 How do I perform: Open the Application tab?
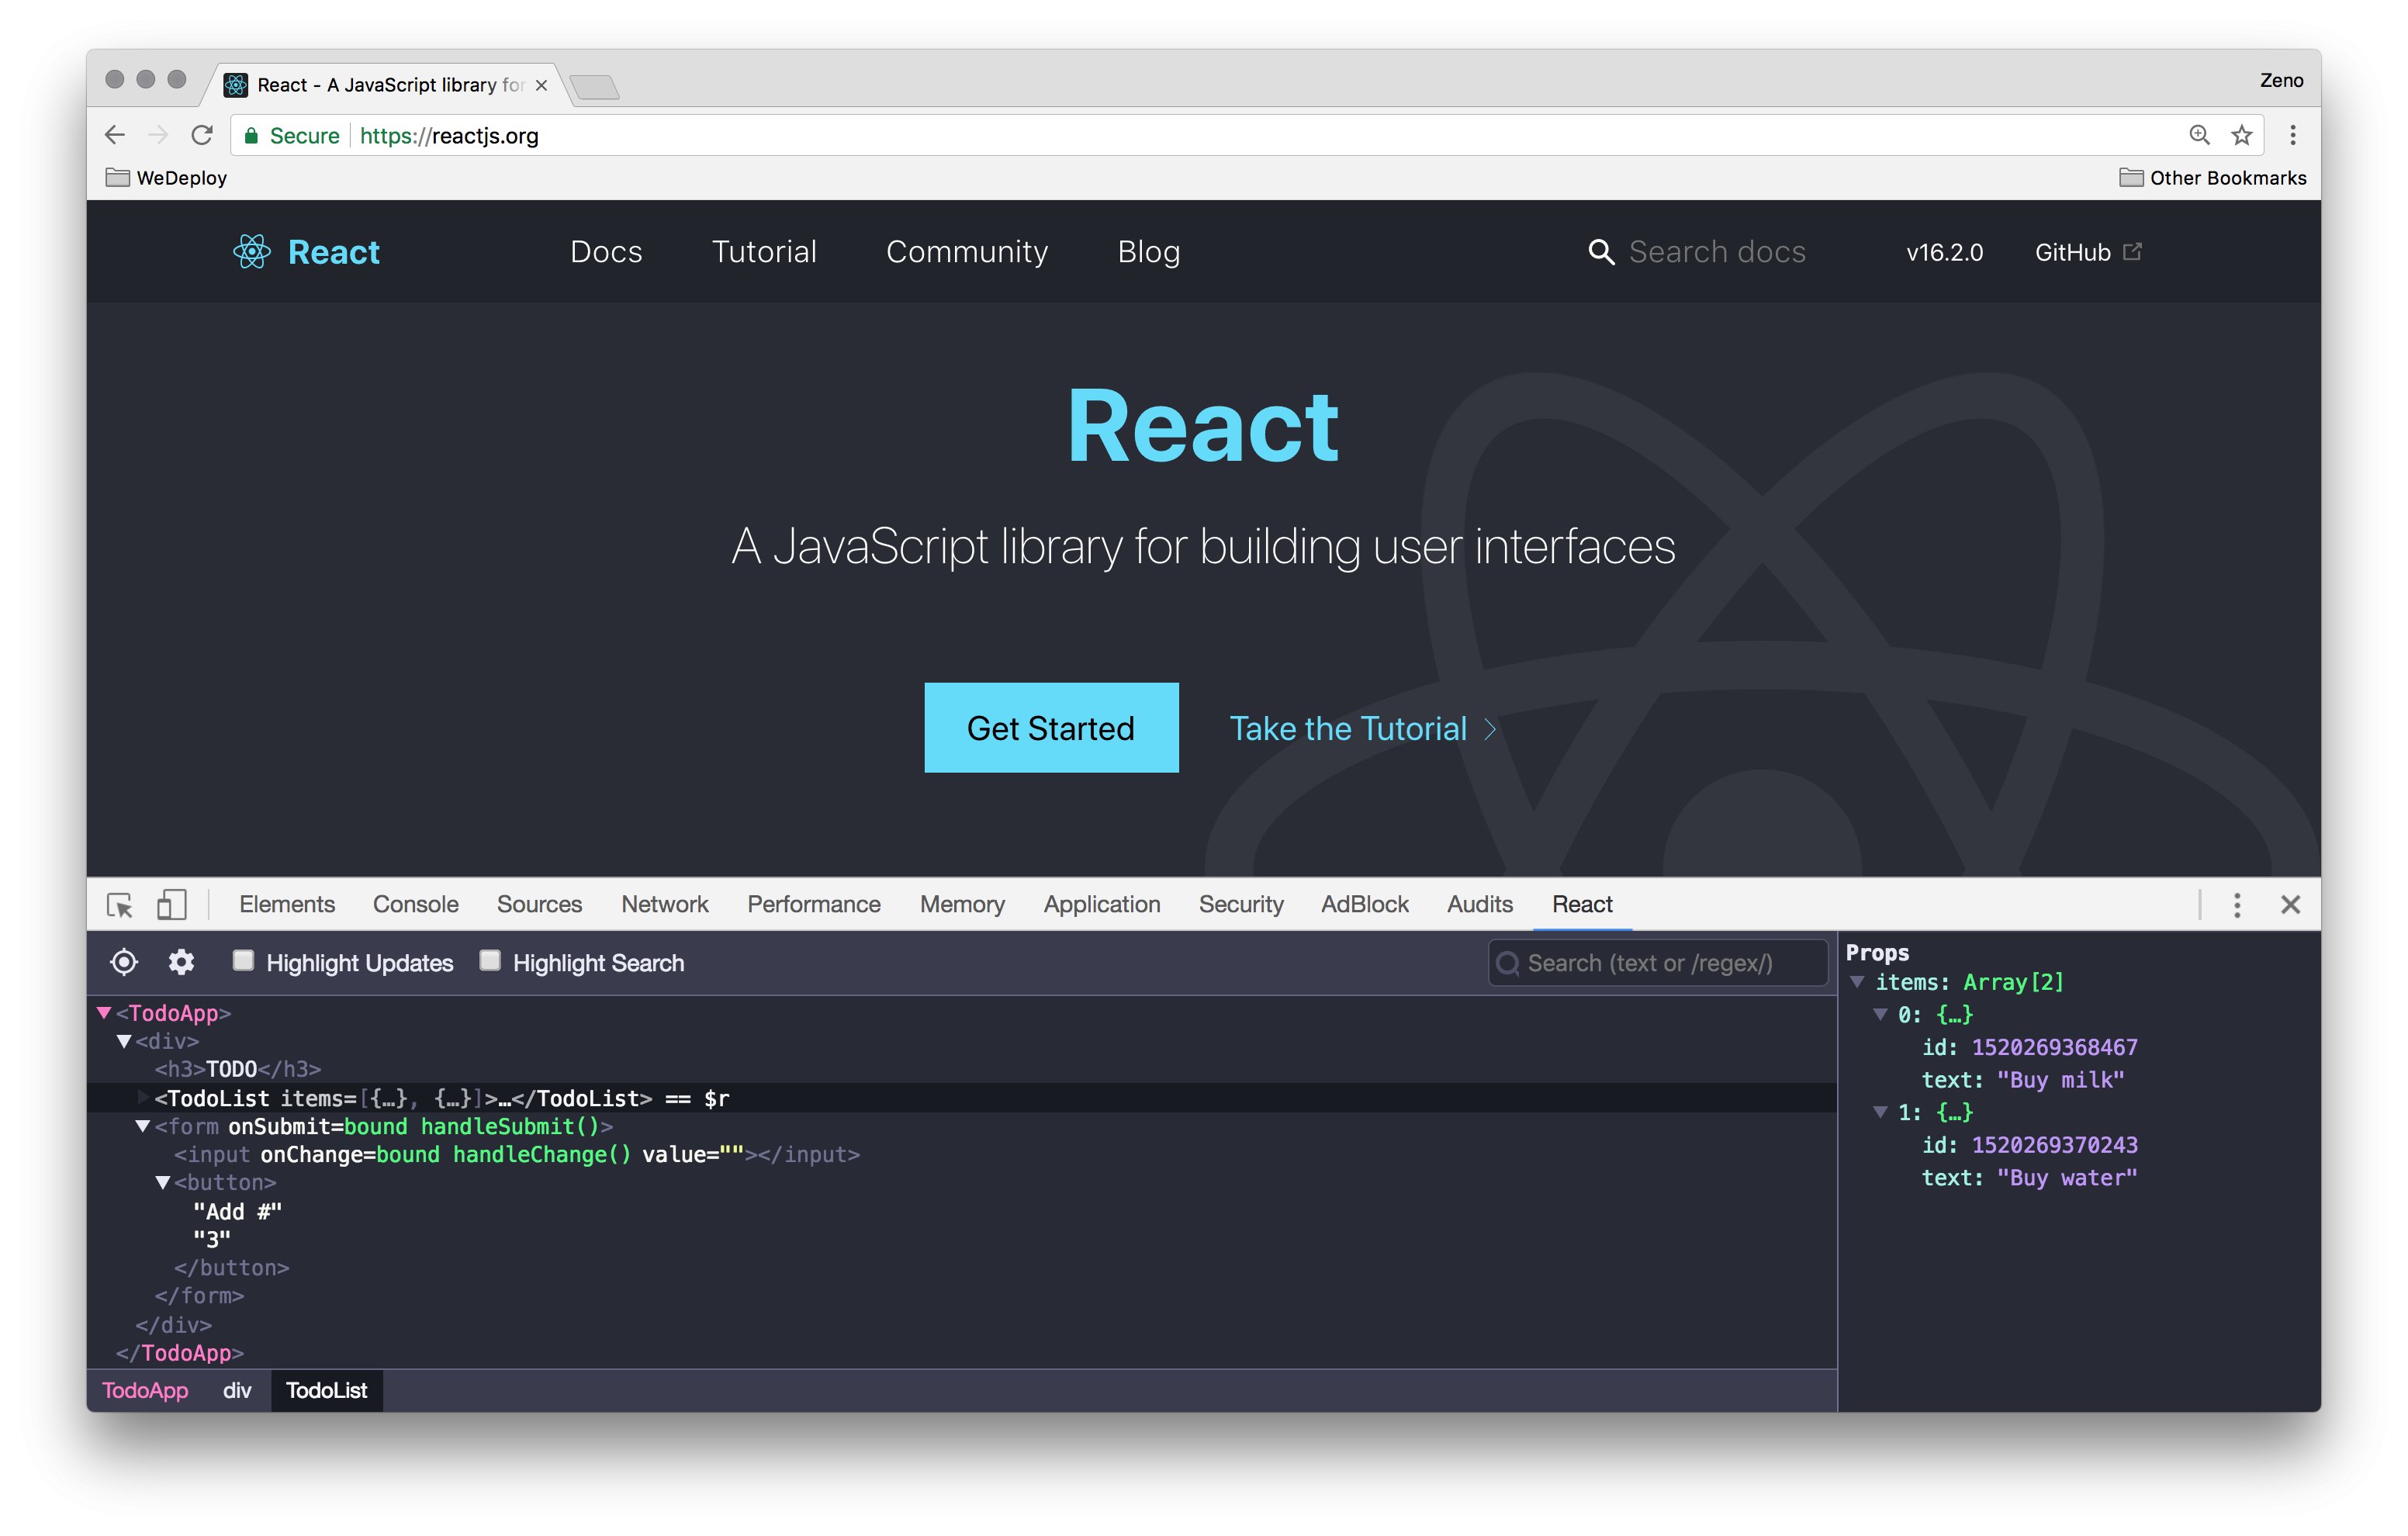click(1102, 904)
